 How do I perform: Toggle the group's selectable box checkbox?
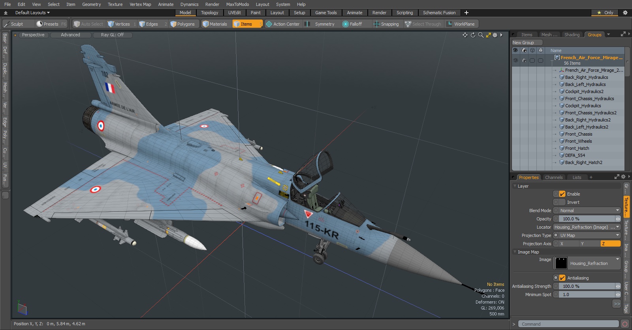(532, 60)
